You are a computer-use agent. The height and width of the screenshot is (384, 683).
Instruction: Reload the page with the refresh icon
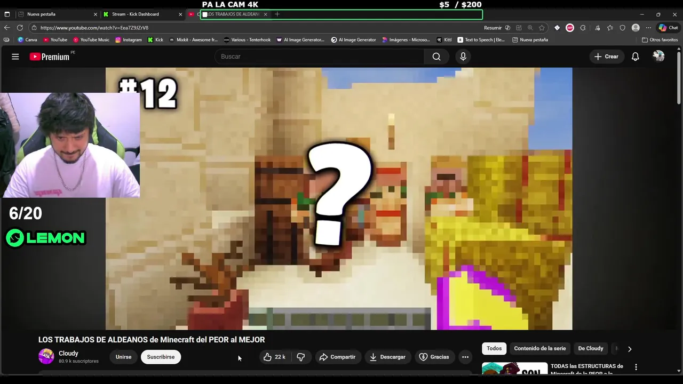20,28
